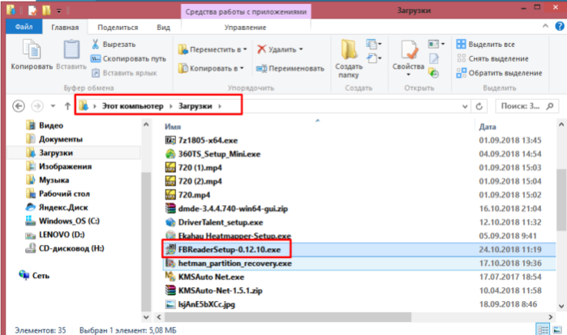
Task: Click Rename (Переименовать) in ribbon
Action: 290,68
